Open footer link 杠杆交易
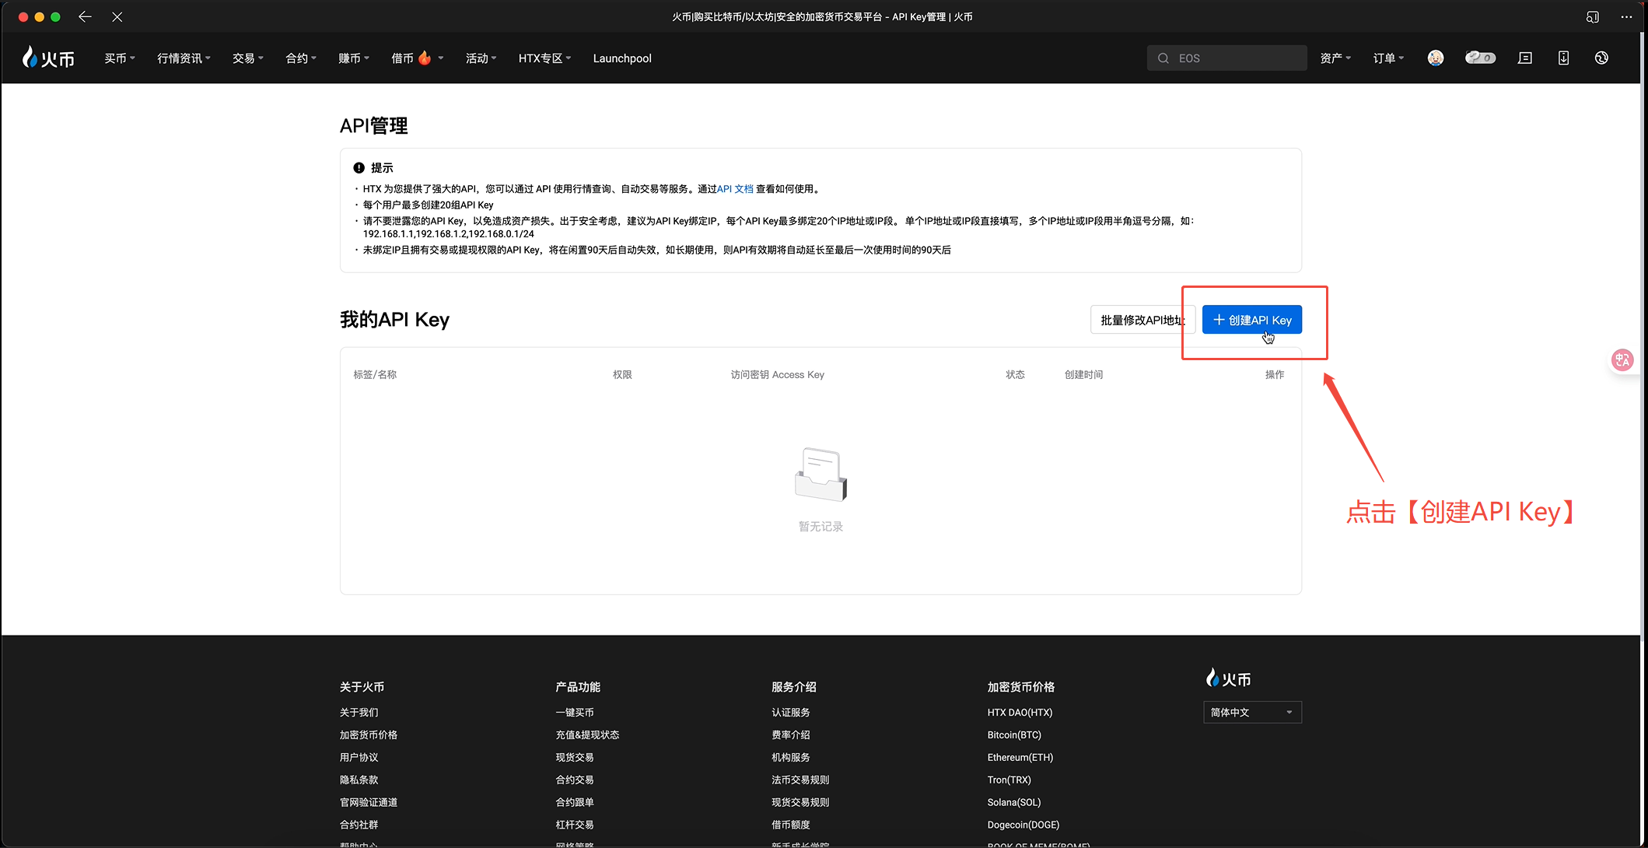This screenshot has width=1648, height=848. coord(575,825)
